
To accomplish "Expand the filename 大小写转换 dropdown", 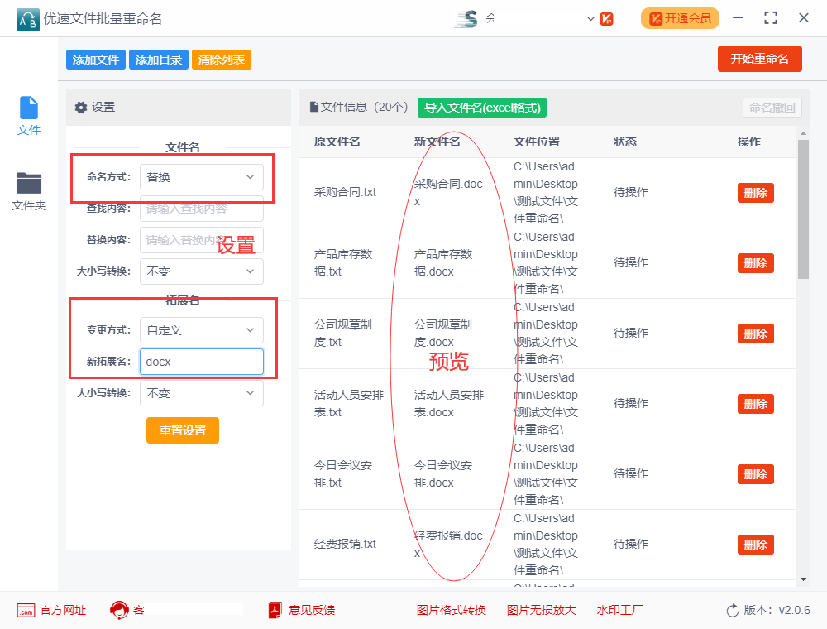I will pos(201,271).
